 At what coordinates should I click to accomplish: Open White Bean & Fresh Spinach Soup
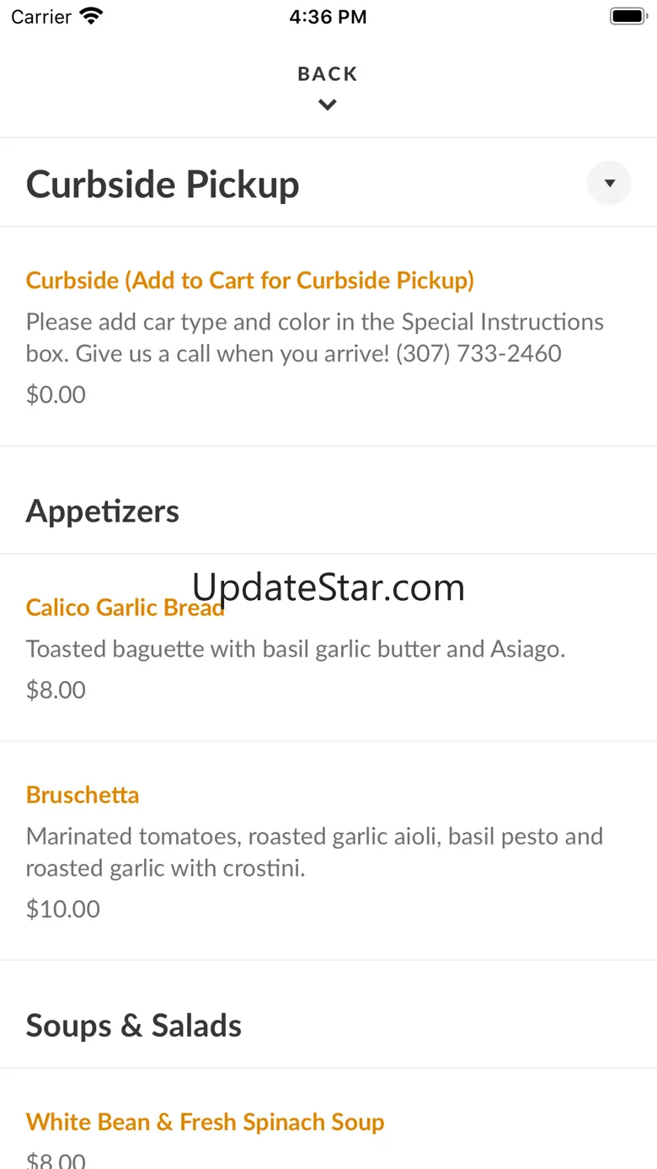[x=206, y=1122]
